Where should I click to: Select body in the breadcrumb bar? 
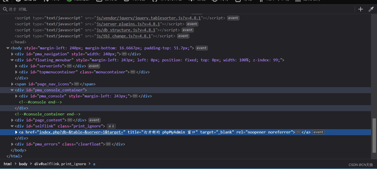click(x=23, y=164)
